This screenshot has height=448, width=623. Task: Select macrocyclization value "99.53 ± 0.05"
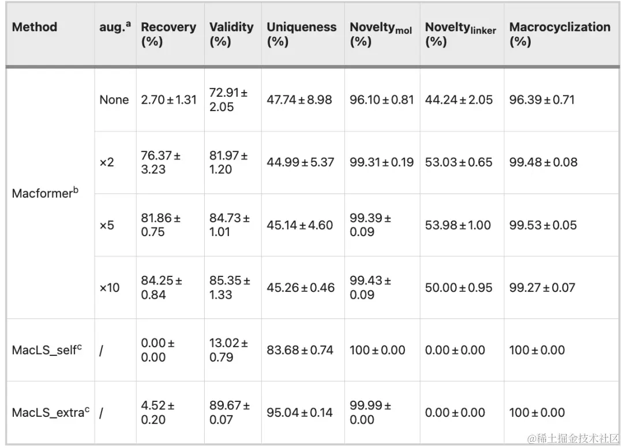click(x=543, y=225)
